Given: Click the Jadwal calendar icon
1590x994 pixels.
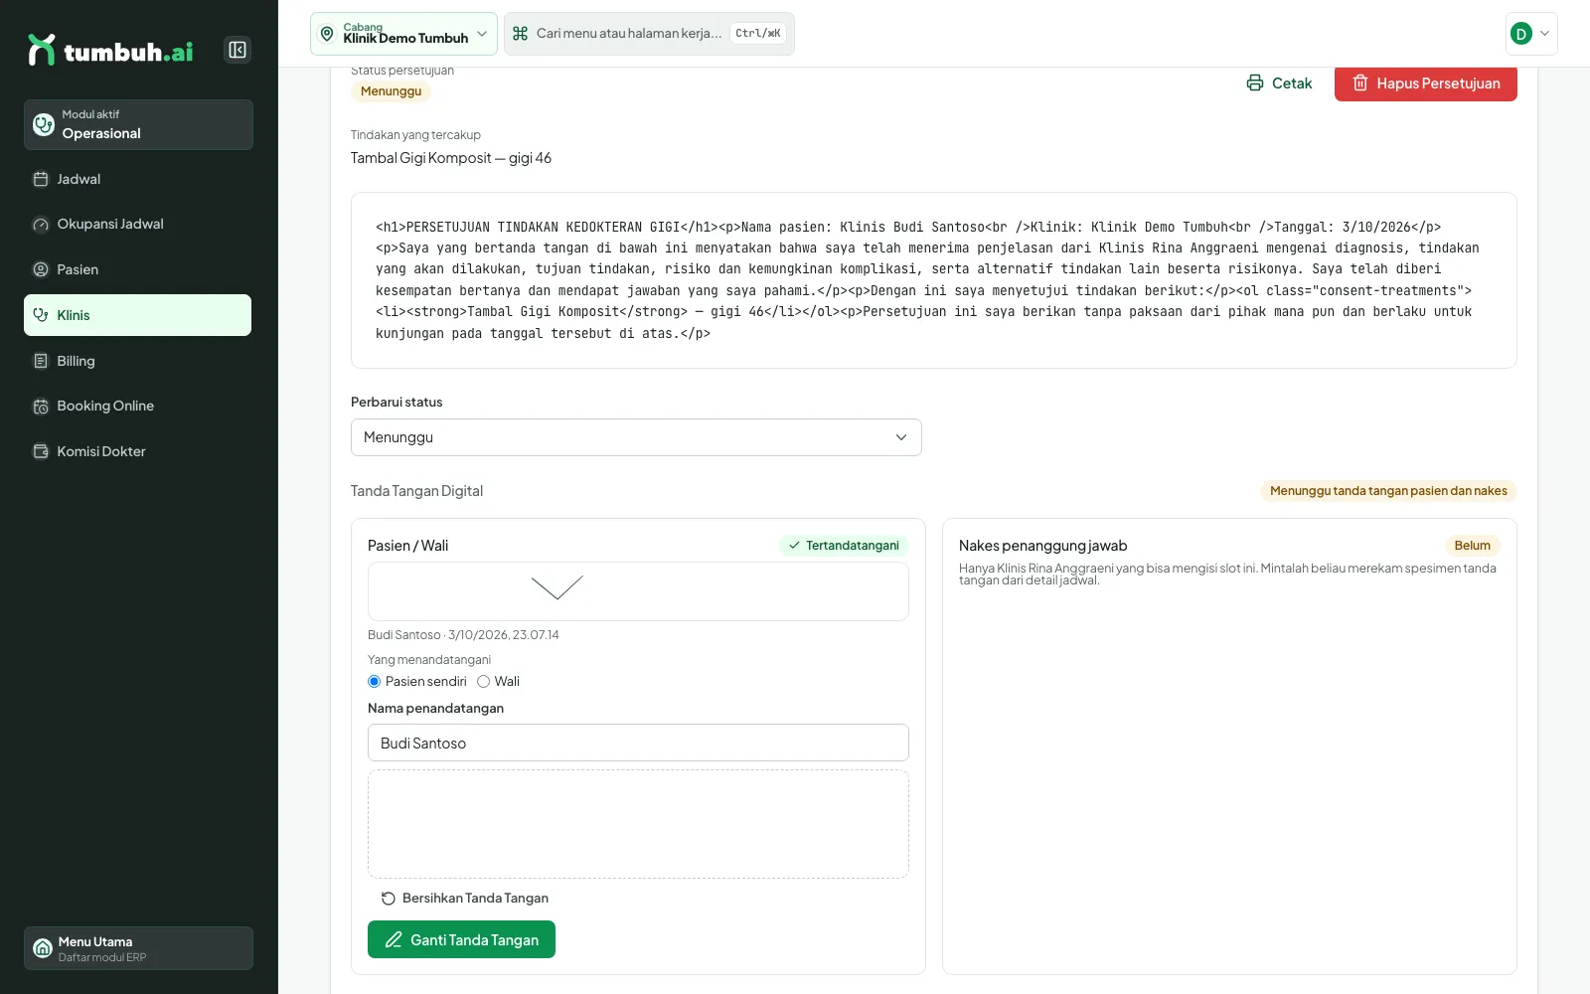Looking at the screenshot, I should 41,179.
